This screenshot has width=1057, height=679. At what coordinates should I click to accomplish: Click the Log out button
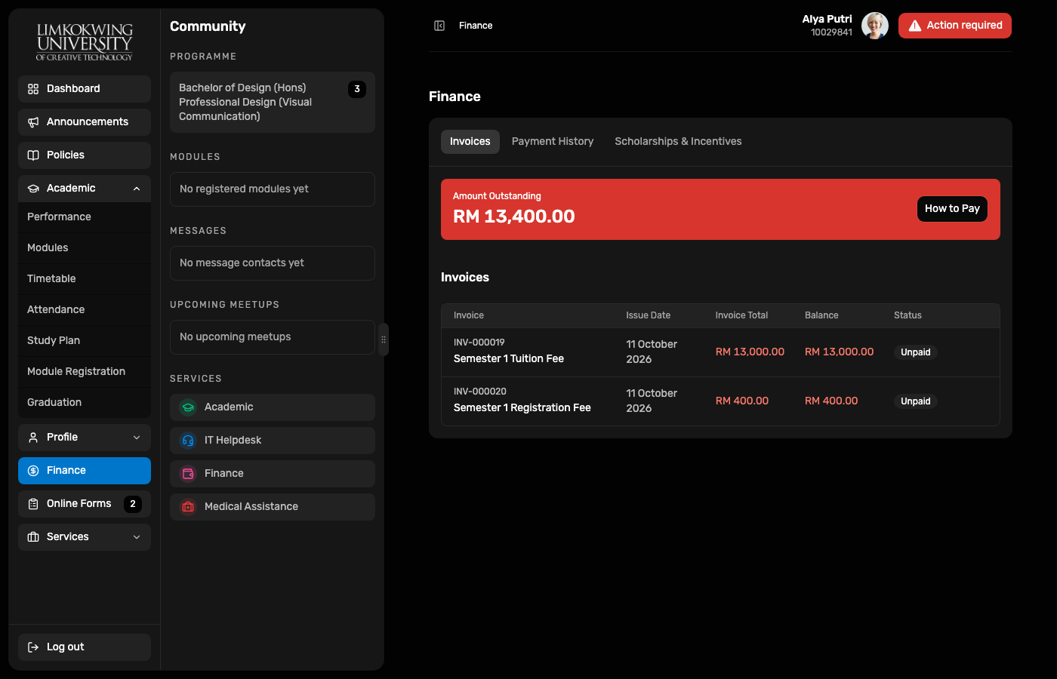coord(85,647)
